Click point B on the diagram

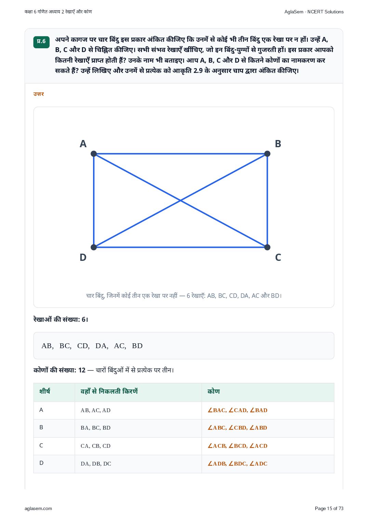click(267, 154)
